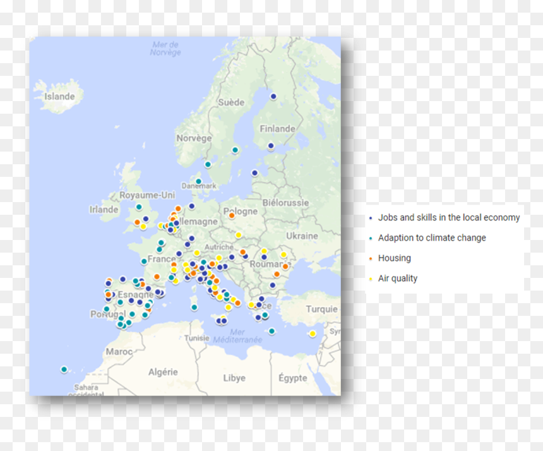Select the 'Housing' legend entry
The width and height of the screenshot is (543, 451).
point(395,258)
